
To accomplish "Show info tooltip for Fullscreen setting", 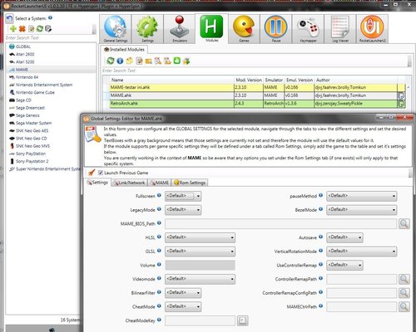I will click(x=159, y=195).
